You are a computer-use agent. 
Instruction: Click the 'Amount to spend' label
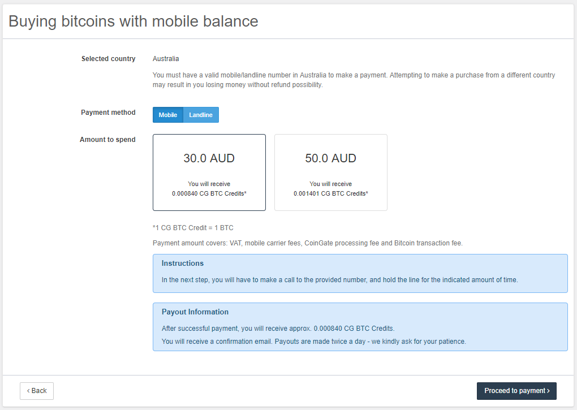[107, 140]
